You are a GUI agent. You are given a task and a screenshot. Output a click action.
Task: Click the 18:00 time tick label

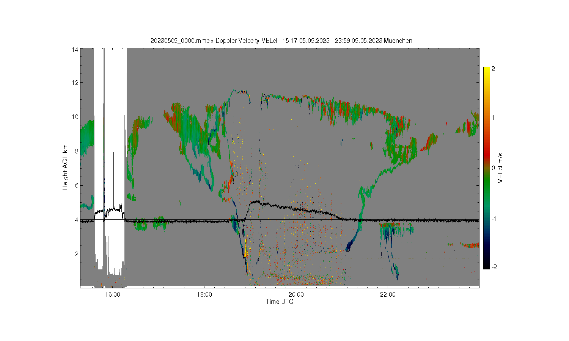pos(204,295)
